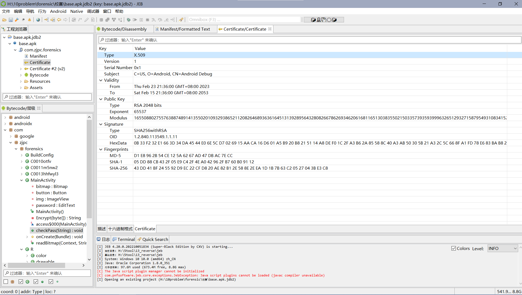
Task: Click the decompile toolbar icon
Action: (74, 20)
